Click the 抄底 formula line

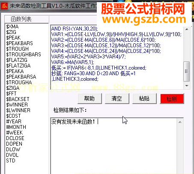(x=93, y=73)
